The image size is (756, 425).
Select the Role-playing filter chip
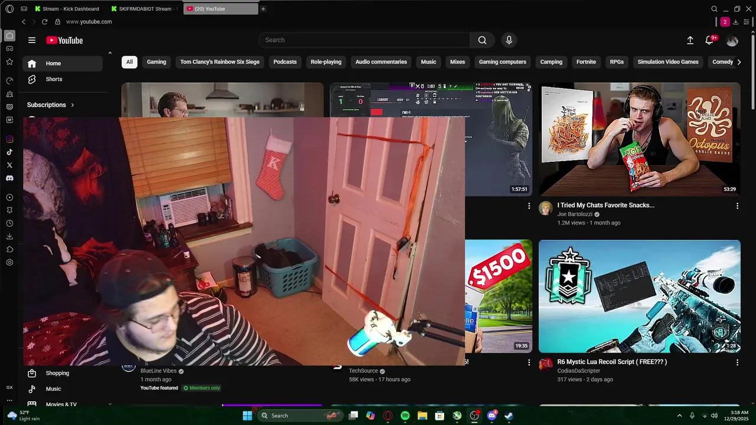[x=326, y=62]
